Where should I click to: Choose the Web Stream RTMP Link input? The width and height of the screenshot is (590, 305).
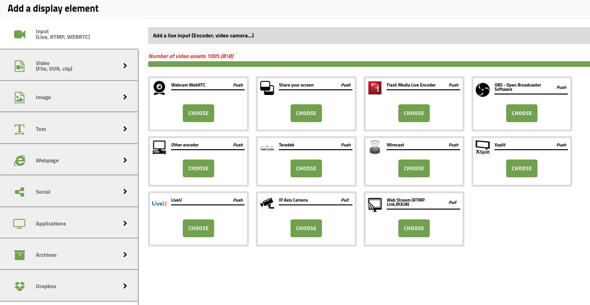(414, 228)
